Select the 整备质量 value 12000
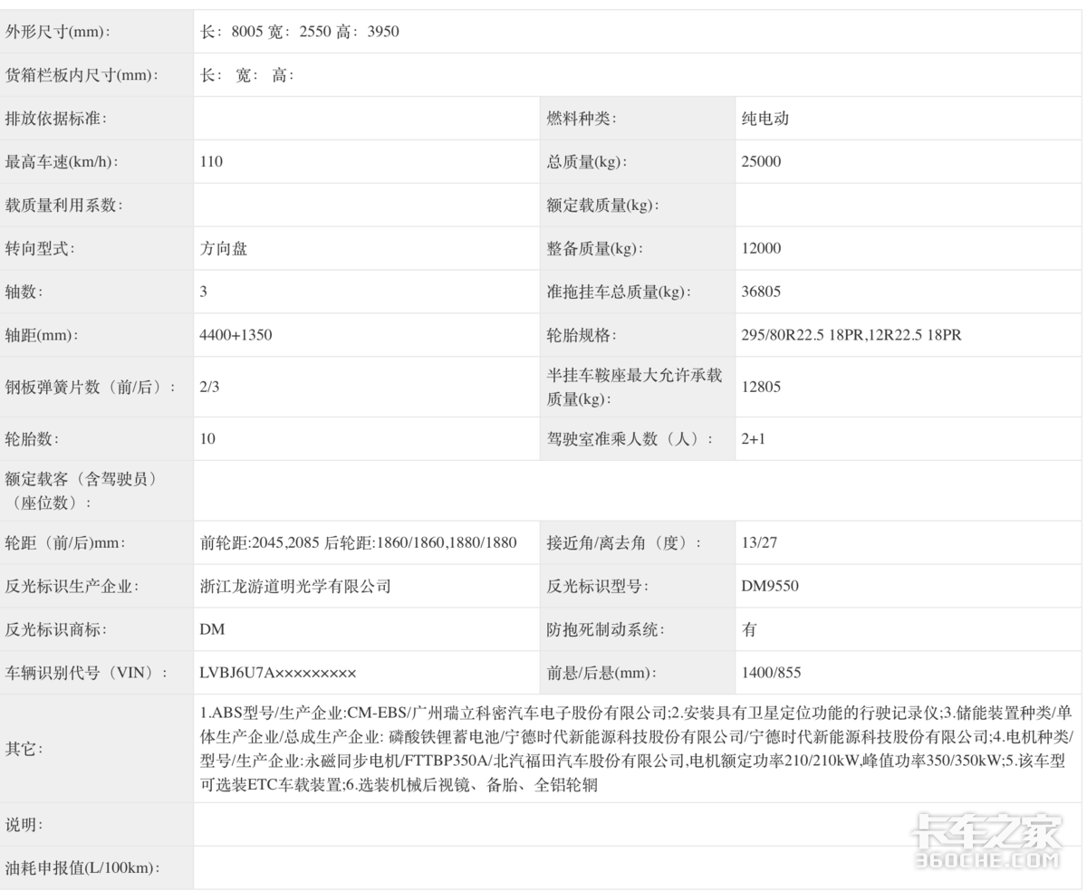The width and height of the screenshot is (1087, 891). coord(761,249)
